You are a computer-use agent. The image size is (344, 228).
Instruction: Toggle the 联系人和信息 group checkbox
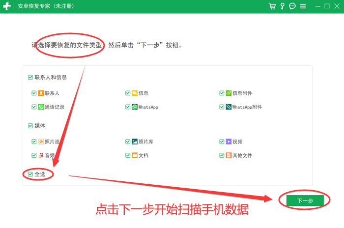pyautogui.click(x=30, y=77)
